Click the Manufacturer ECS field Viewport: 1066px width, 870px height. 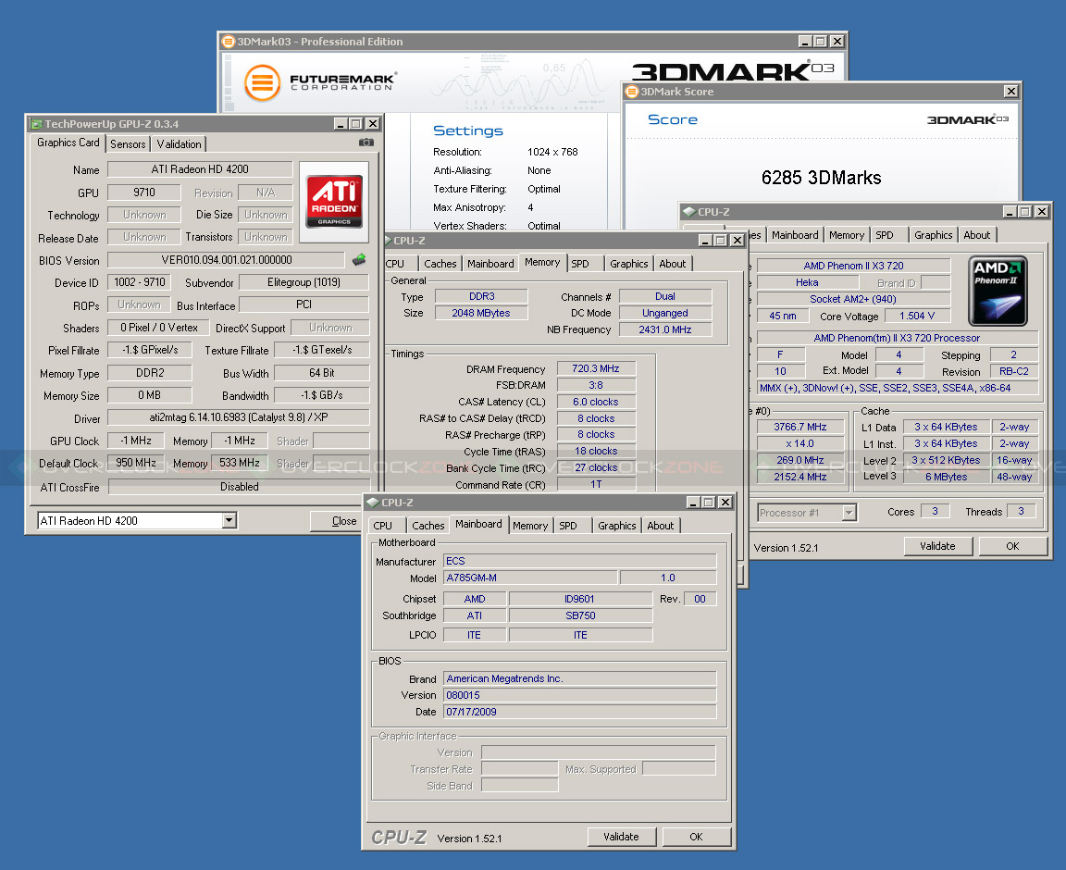[x=580, y=561]
